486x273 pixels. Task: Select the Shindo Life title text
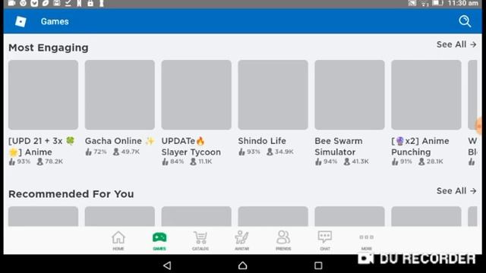(x=262, y=141)
